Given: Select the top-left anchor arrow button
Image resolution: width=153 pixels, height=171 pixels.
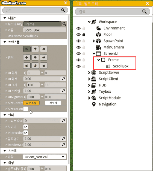Looking at the screenshot, I should pos(27,49).
